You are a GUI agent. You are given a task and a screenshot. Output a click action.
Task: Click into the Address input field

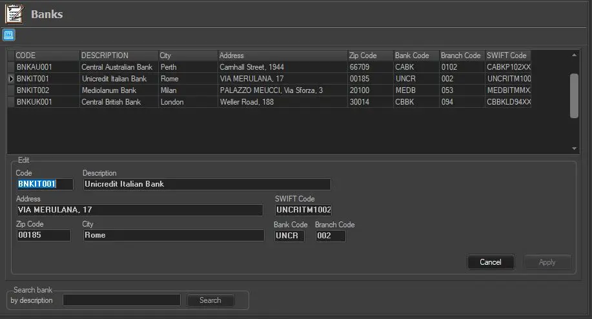click(139, 210)
